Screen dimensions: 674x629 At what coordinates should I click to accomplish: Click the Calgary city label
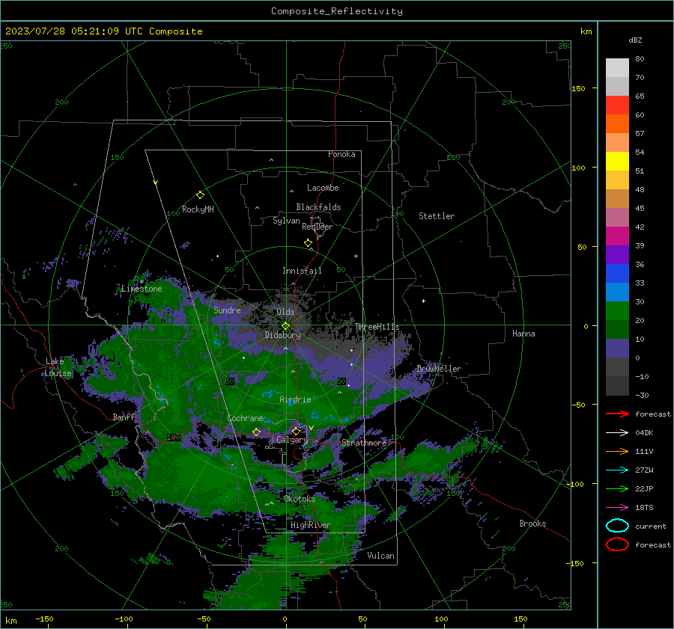[x=292, y=440]
